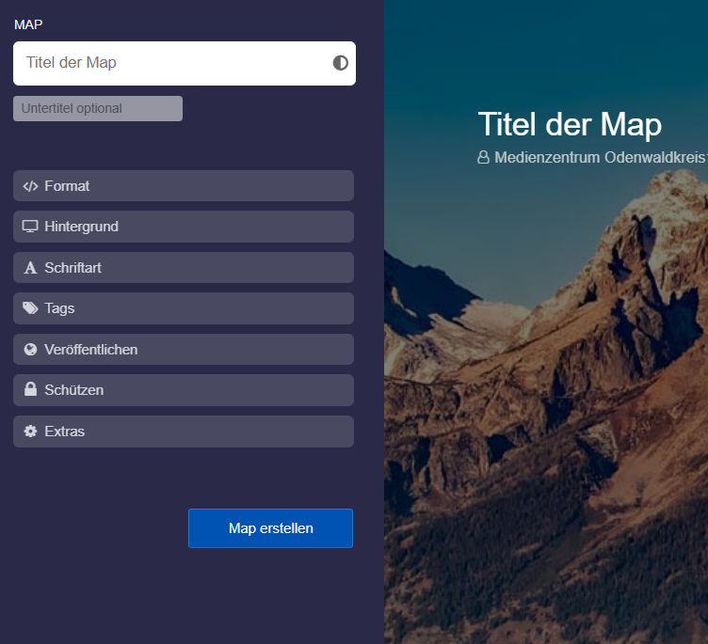Click the gear icon beside Extras
Image resolution: width=708 pixels, height=644 pixels.
point(30,432)
